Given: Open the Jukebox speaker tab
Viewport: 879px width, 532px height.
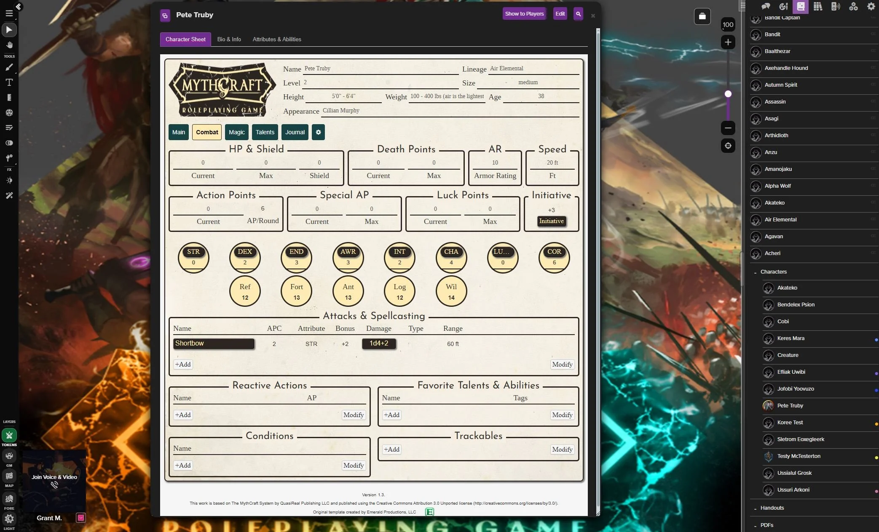Looking at the screenshot, I should tap(835, 6).
